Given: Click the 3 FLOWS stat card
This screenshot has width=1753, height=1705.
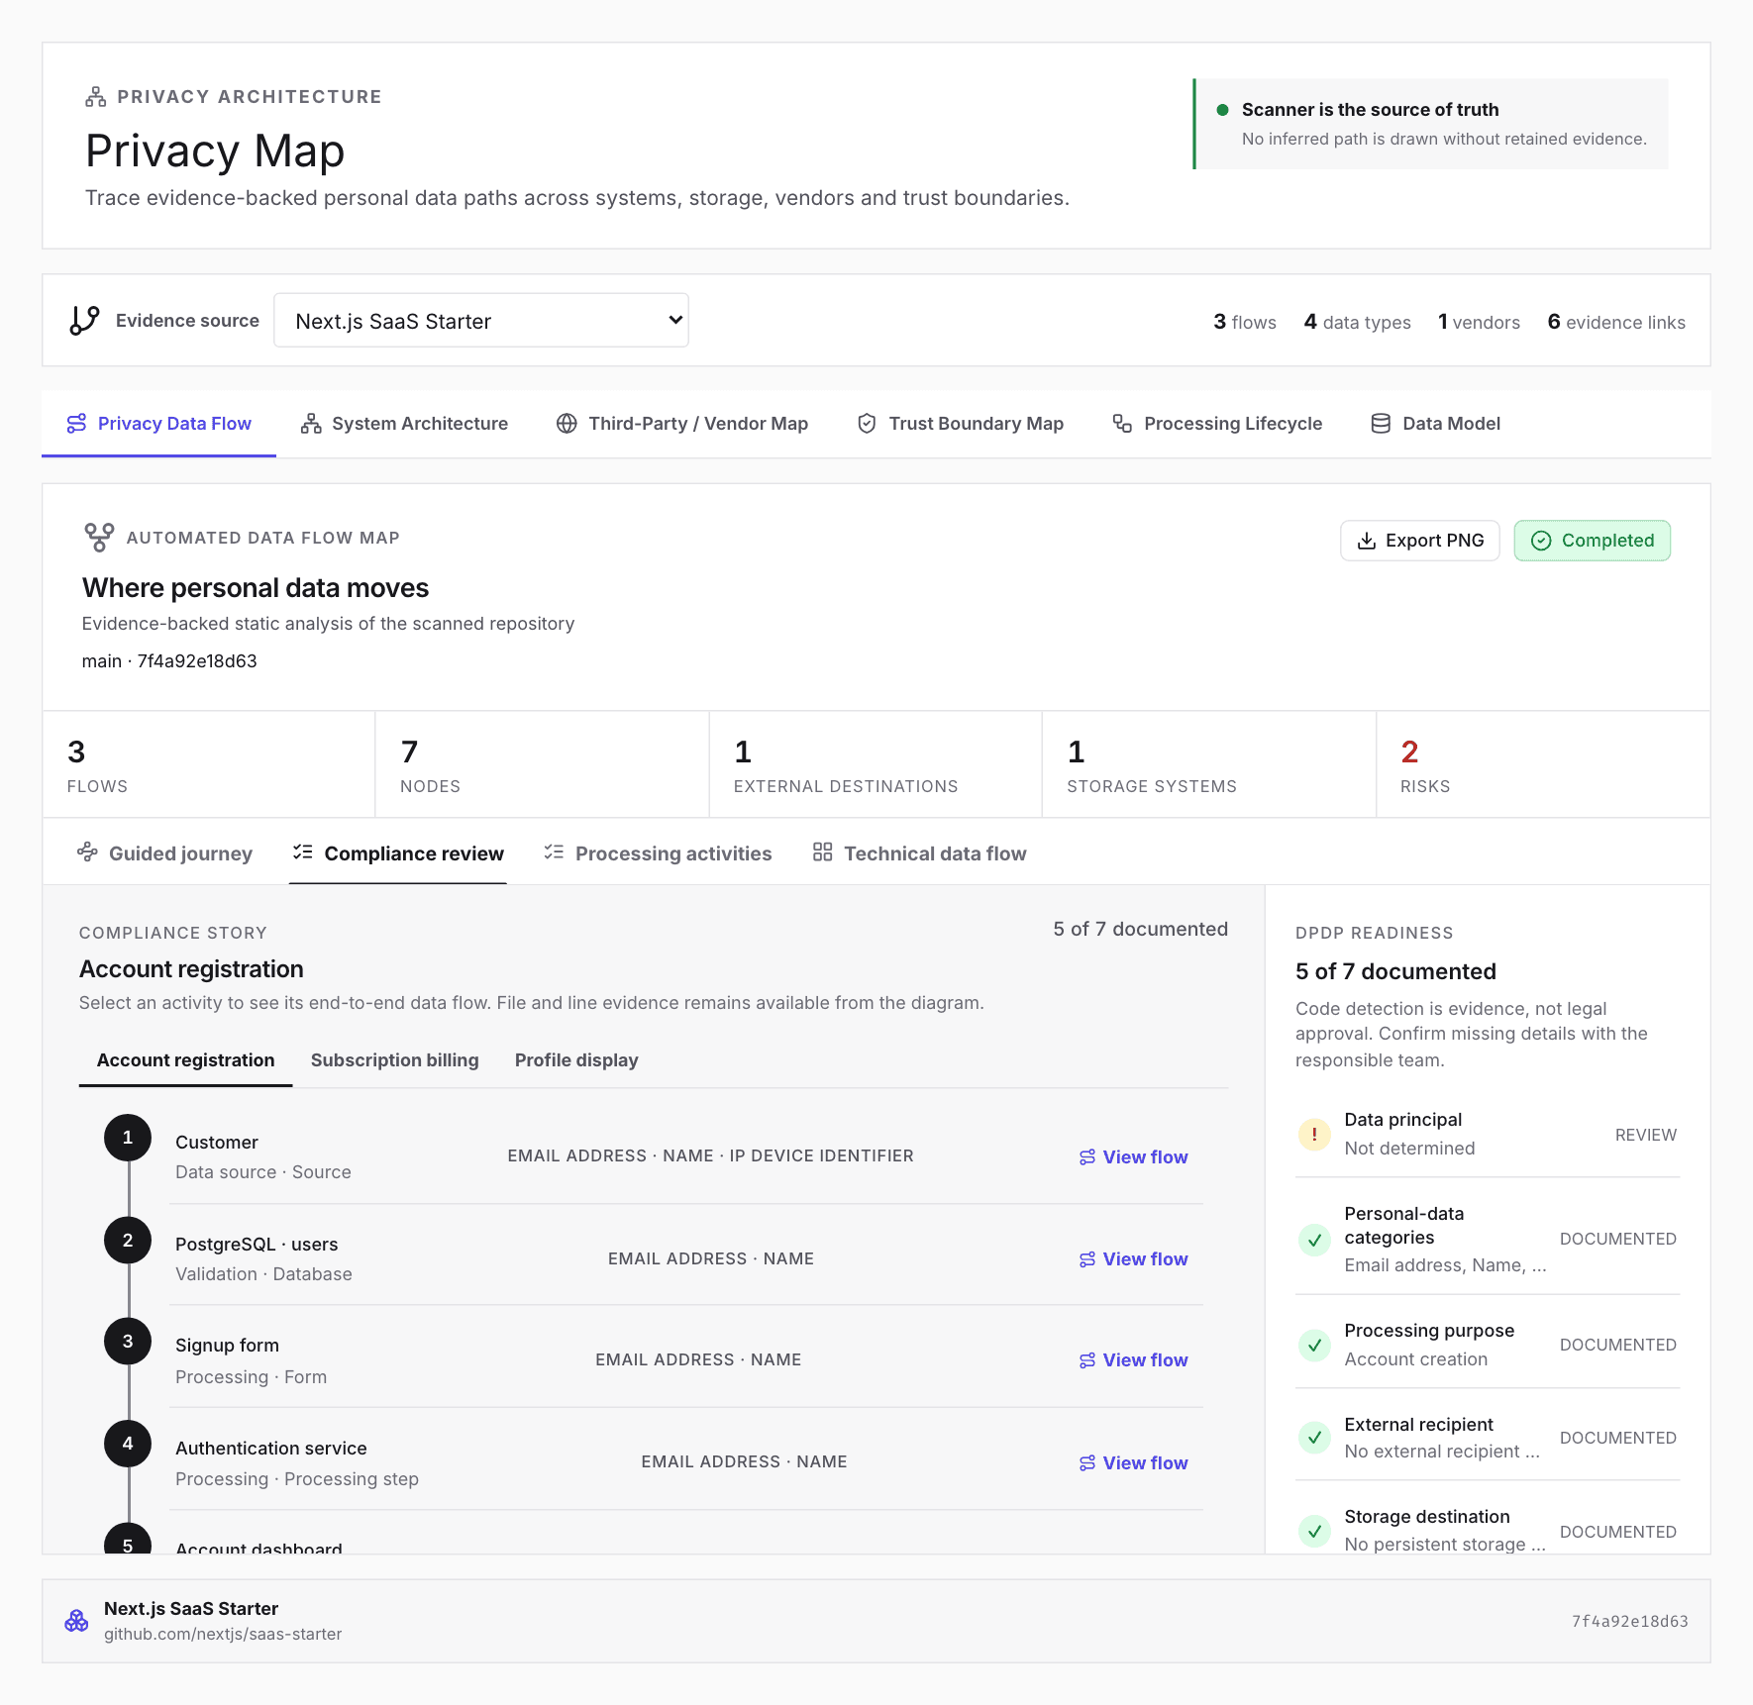Looking at the screenshot, I should tap(209, 764).
